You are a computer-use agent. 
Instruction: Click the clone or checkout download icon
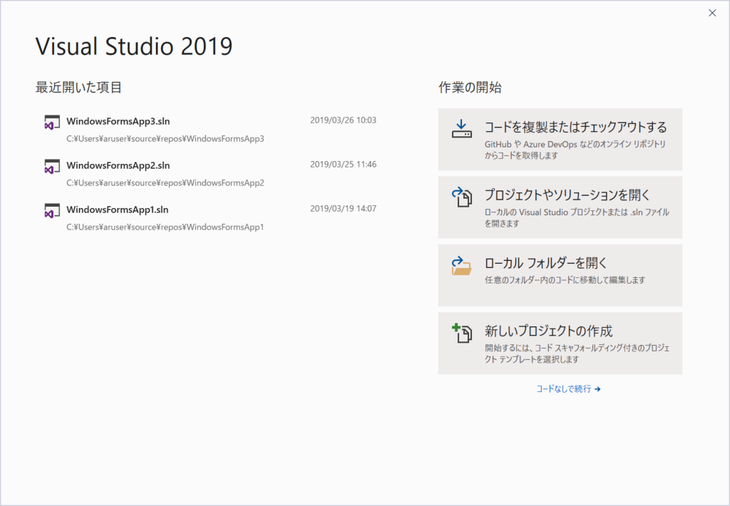coord(461,129)
